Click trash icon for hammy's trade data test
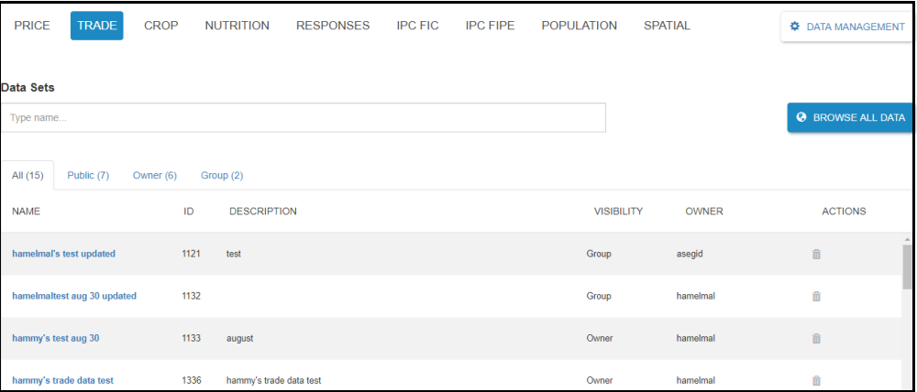This screenshot has height=392, width=917. [x=816, y=380]
